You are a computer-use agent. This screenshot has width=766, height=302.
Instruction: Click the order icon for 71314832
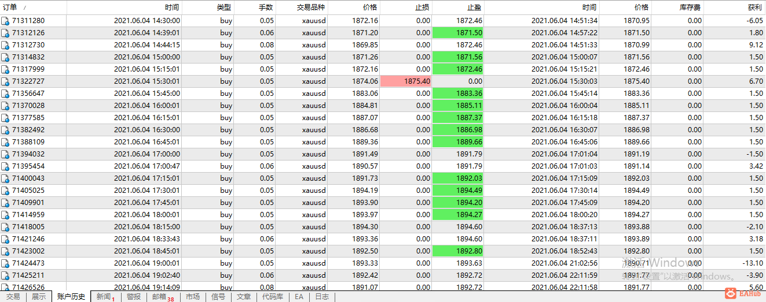[x=5, y=57]
